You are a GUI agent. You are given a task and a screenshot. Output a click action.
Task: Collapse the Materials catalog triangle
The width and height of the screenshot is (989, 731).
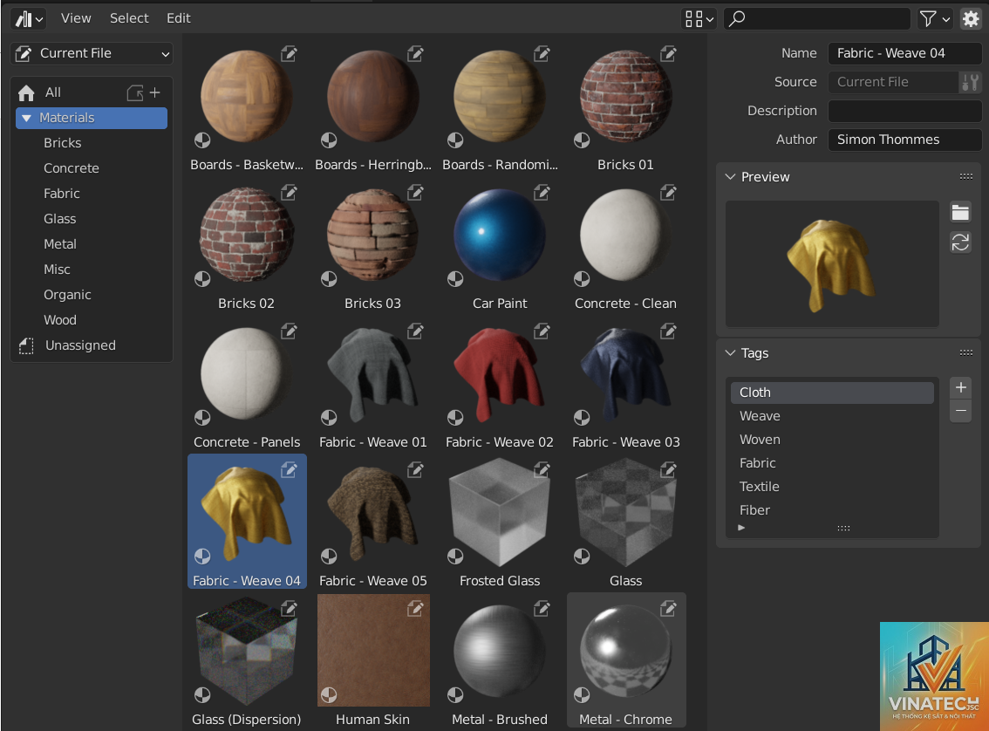[x=26, y=118]
